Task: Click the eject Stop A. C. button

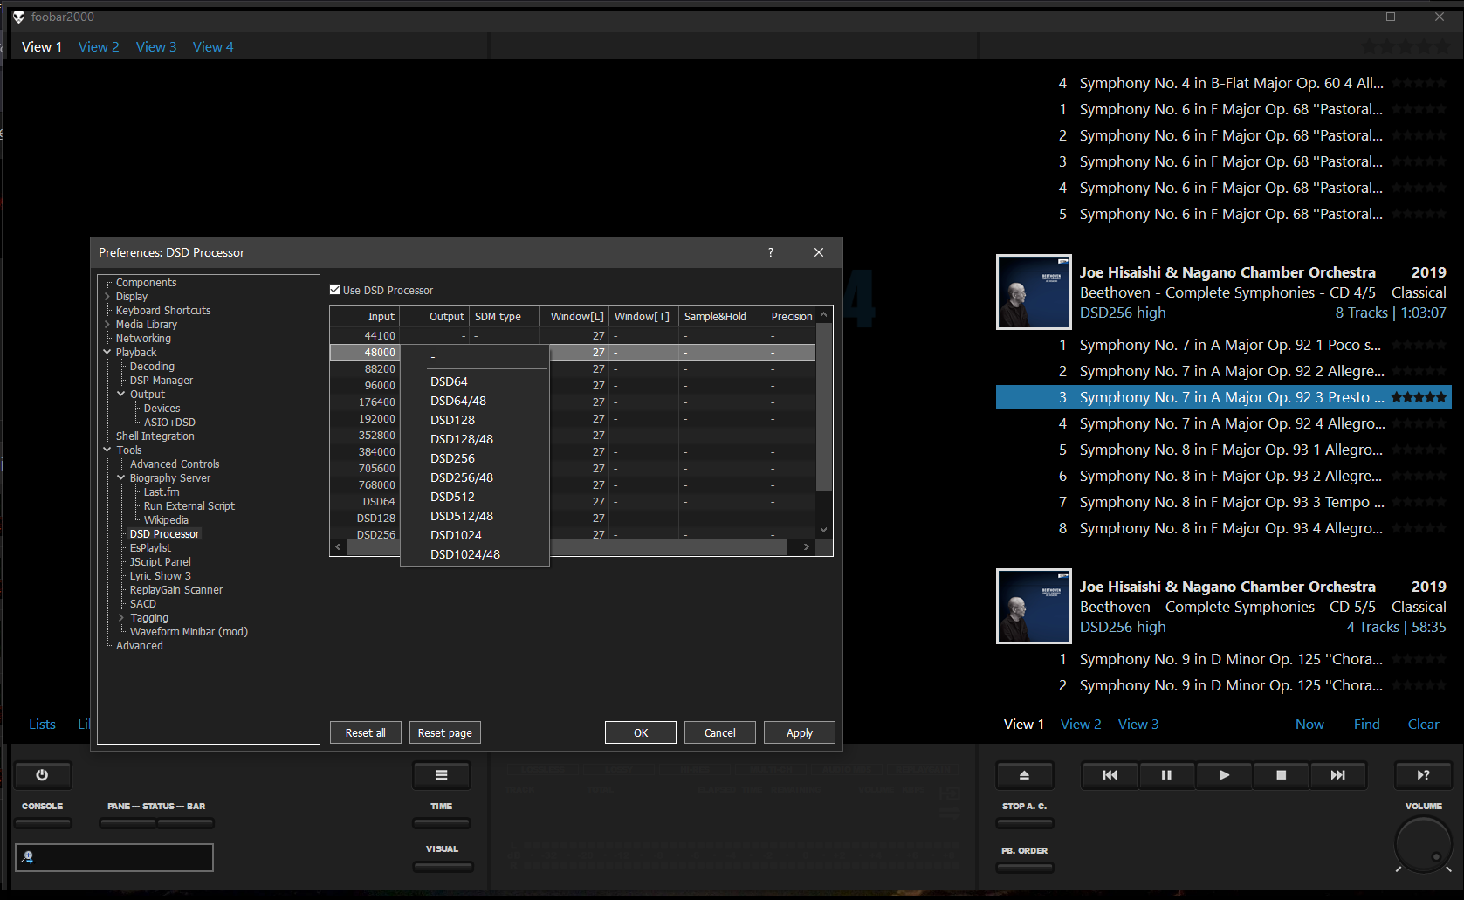Action: (x=1024, y=775)
